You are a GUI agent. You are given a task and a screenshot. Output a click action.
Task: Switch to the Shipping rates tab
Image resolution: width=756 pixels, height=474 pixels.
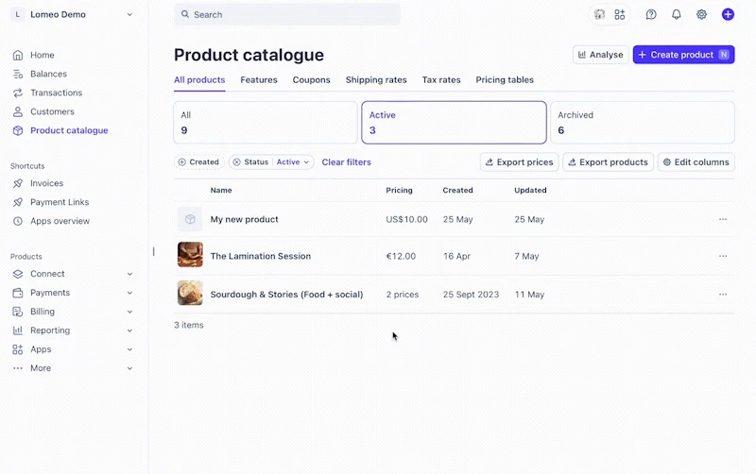pos(376,80)
